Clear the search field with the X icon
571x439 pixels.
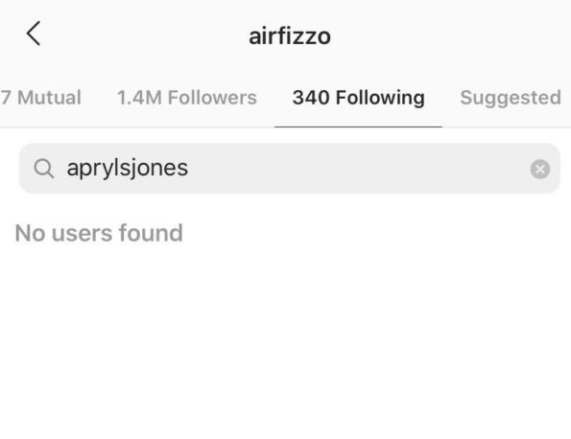539,169
